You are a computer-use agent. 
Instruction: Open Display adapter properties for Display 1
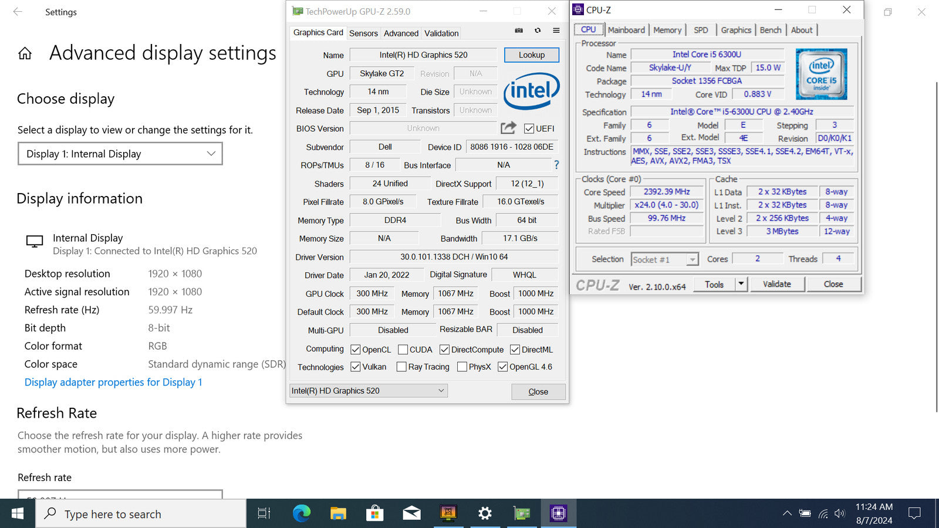113,382
